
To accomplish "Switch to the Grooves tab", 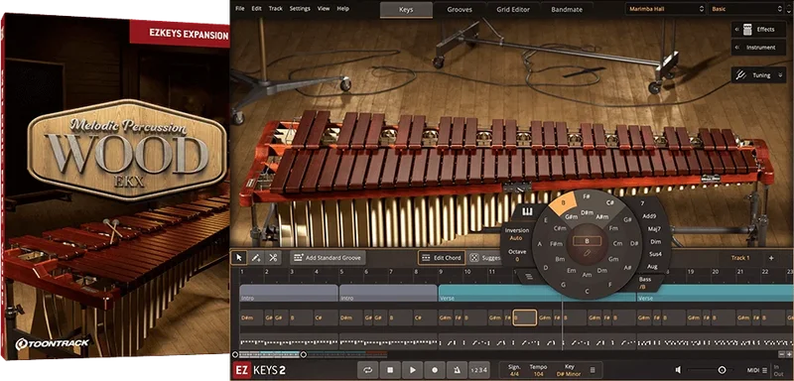I will click(x=460, y=10).
